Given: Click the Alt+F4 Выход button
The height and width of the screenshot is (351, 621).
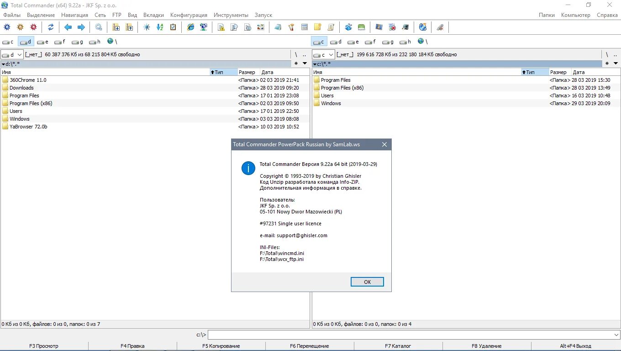Looking at the screenshot, I should [575, 346].
